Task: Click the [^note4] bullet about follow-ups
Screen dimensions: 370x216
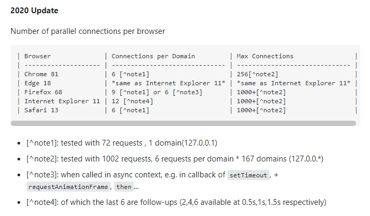Action: click(176, 202)
